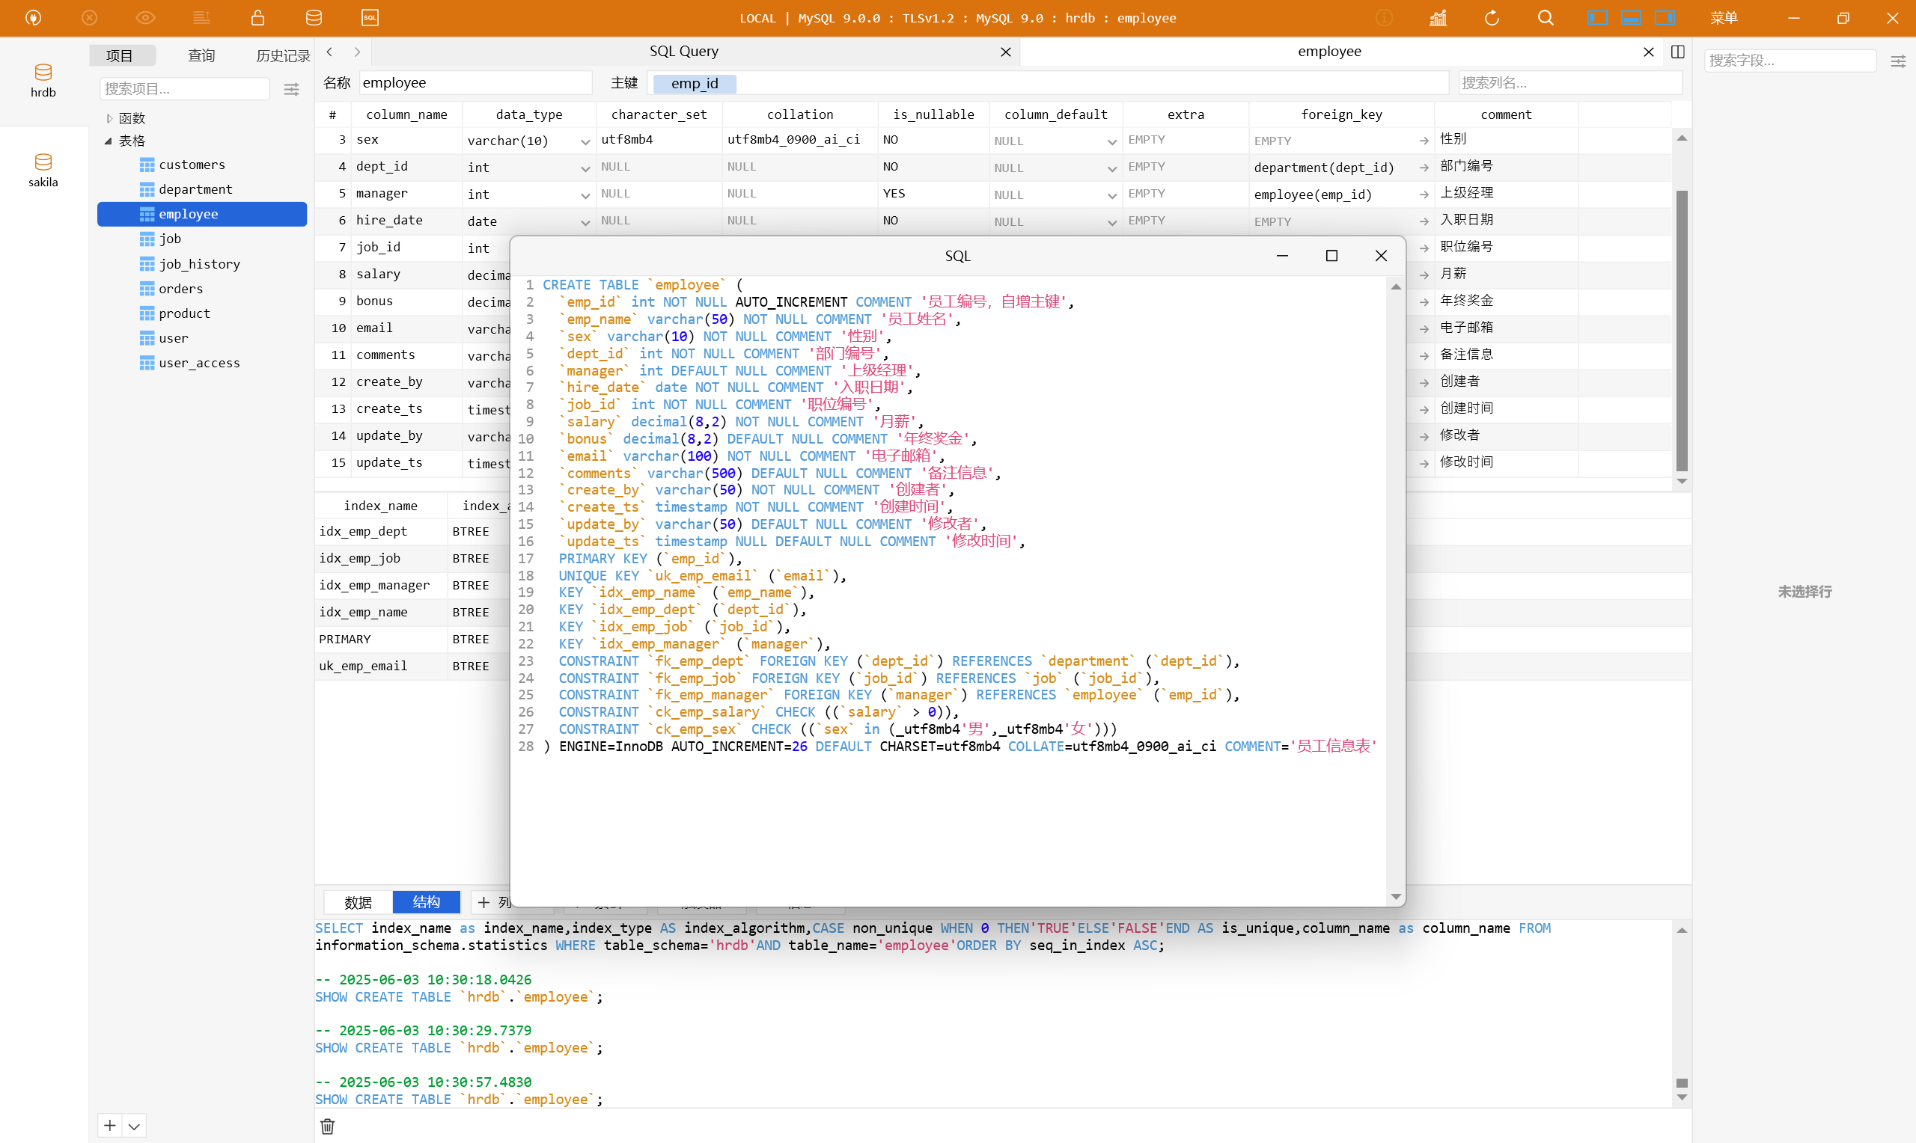The height and width of the screenshot is (1143, 1916).
Task: Click the refresh icon in title bar
Action: tap(1492, 18)
